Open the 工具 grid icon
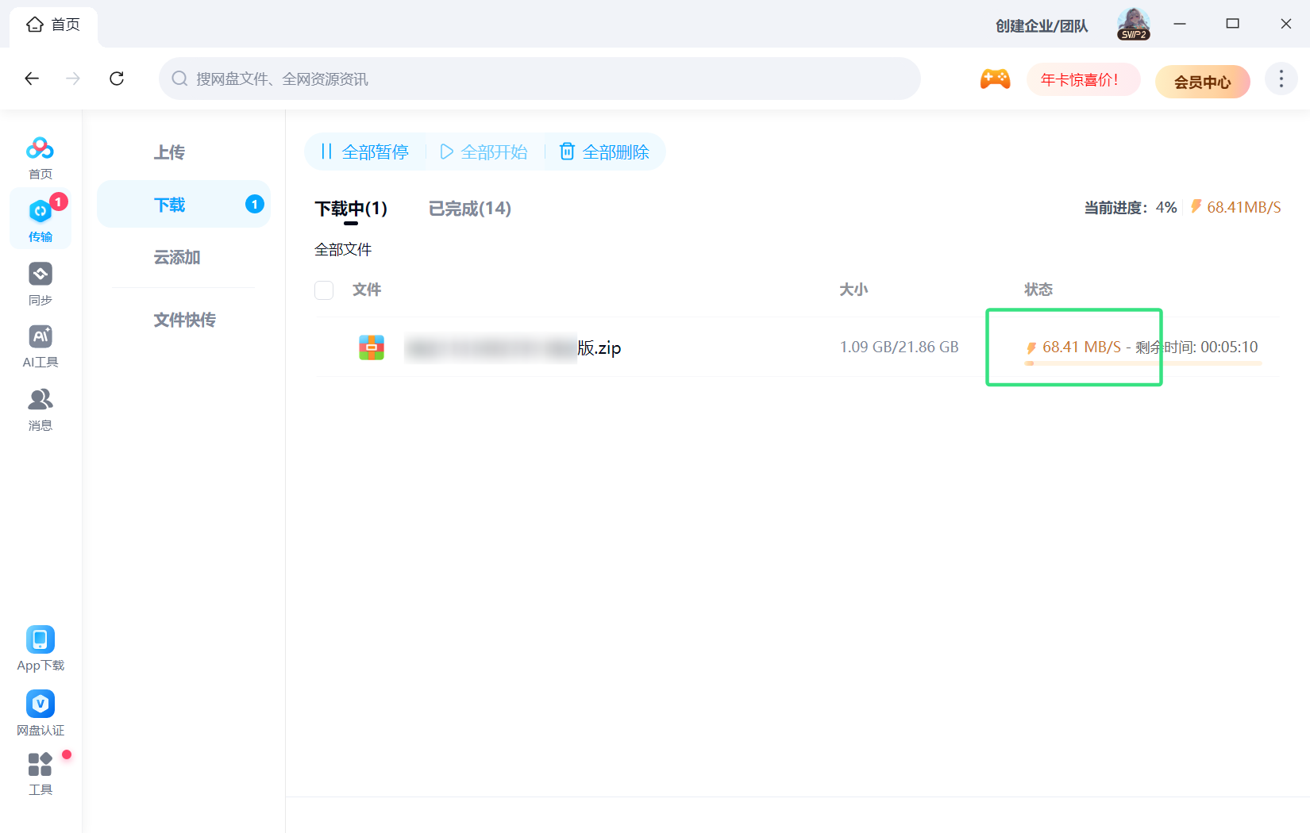 click(40, 765)
